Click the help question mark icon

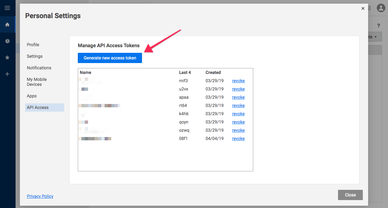(x=378, y=25)
